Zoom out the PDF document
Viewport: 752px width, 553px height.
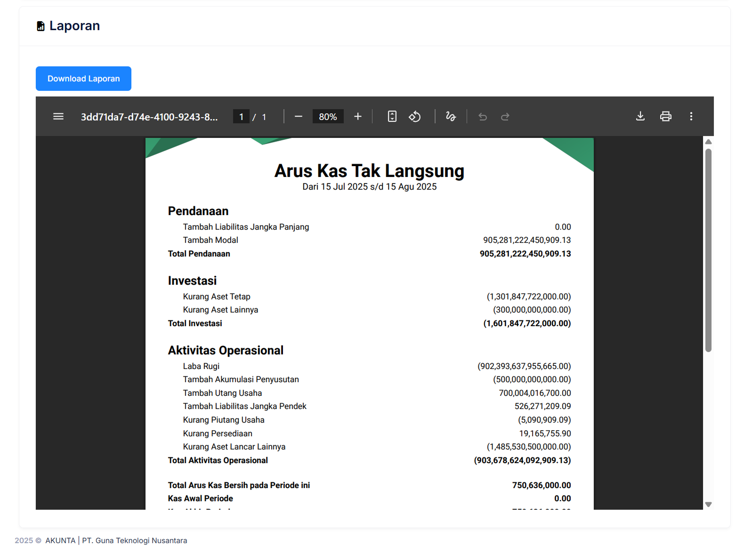[x=299, y=116]
